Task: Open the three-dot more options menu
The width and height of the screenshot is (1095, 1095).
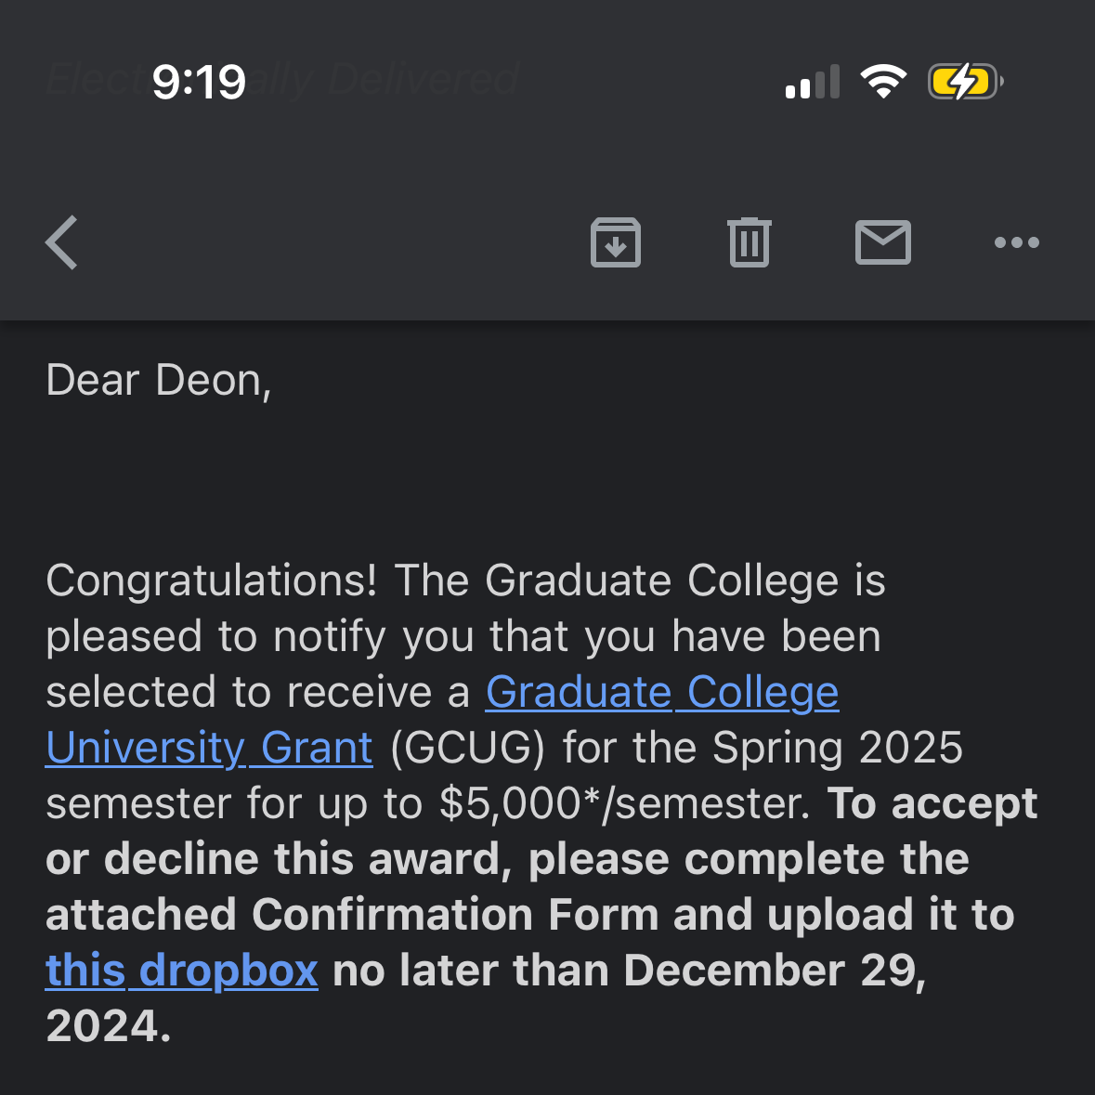Action: 1016,242
